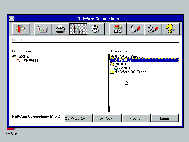Image resolution: width=189 pixels, height=142 pixels.
Task: Select VNW32 server in Resources
Action: pos(144,60)
